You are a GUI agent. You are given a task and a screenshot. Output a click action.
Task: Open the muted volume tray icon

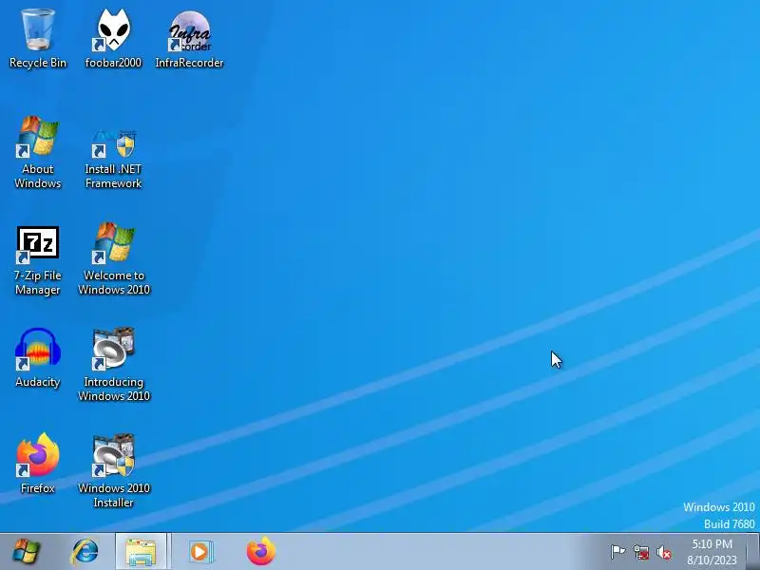coord(663,552)
